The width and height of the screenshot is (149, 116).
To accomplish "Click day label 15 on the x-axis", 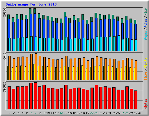I will click(x=70, y=113).
